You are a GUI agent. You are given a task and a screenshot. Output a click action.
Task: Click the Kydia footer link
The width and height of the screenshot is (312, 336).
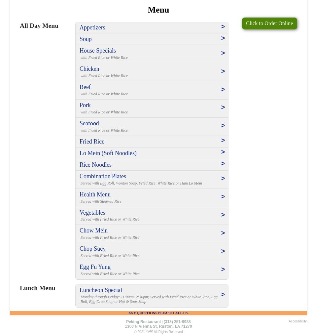click(149, 331)
